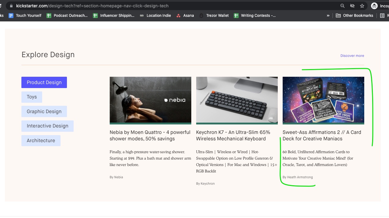
Task: Select the Interactive Design category
Action: (47, 126)
